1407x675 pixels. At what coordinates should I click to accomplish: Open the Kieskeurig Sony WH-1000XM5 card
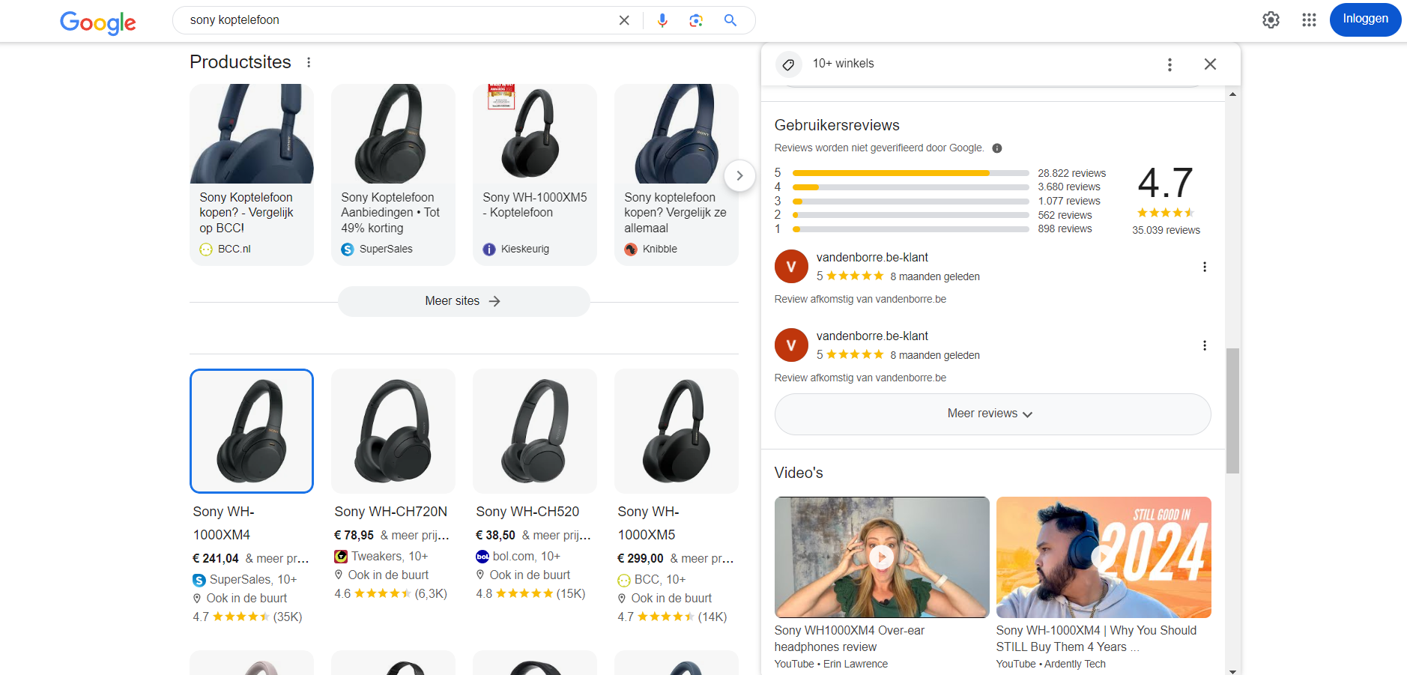coord(535,175)
